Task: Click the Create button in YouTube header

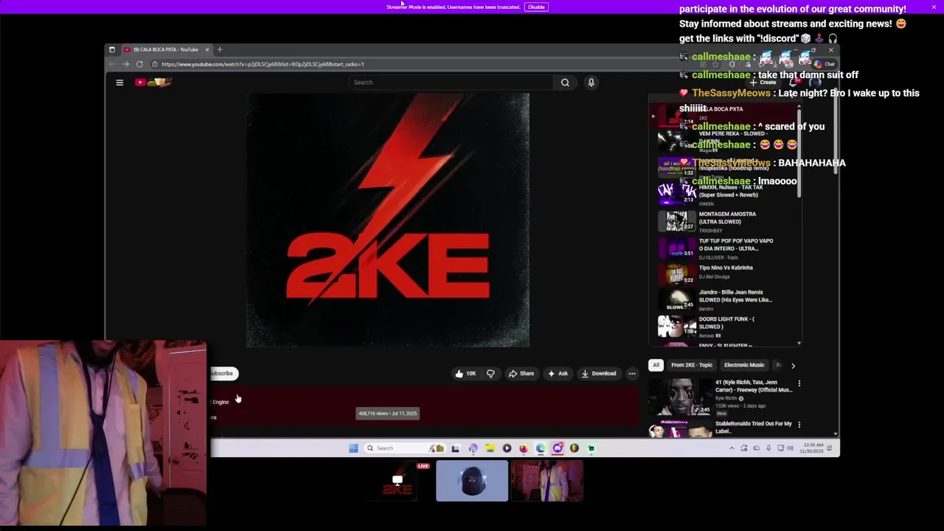Action: (763, 83)
